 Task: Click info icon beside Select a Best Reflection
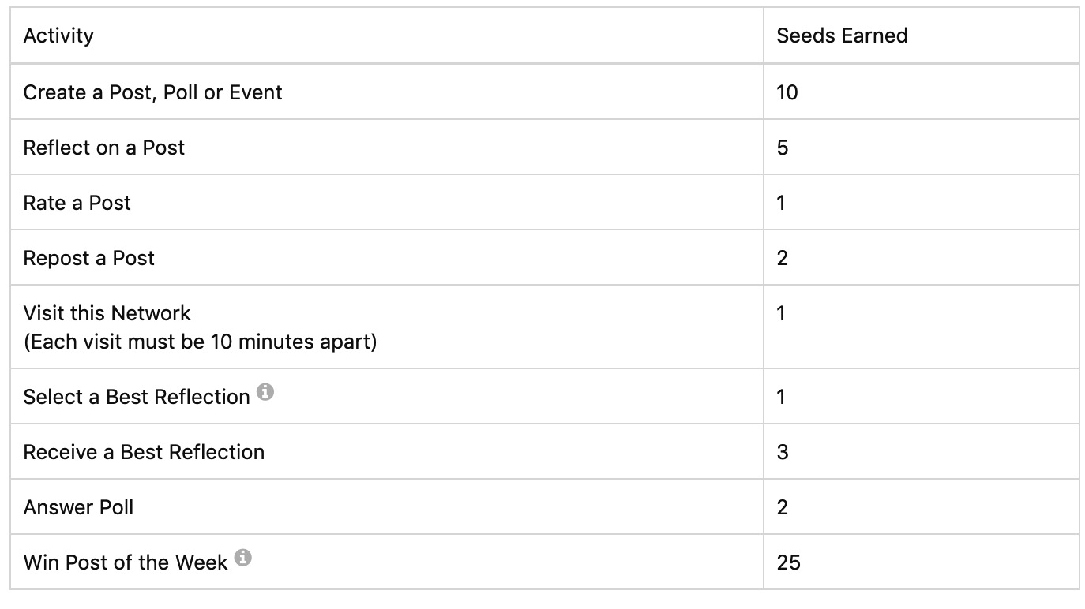click(x=265, y=391)
